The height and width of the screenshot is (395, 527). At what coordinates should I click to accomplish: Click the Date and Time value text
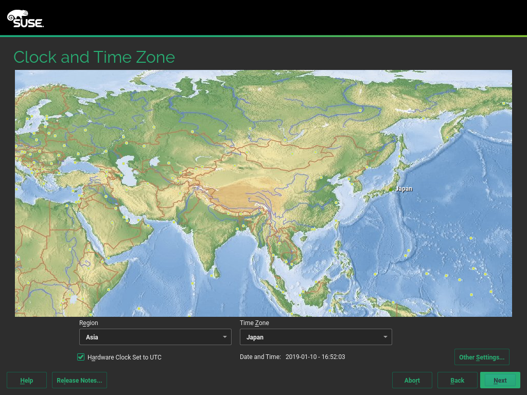pyautogui.click(x=315, y=356)
